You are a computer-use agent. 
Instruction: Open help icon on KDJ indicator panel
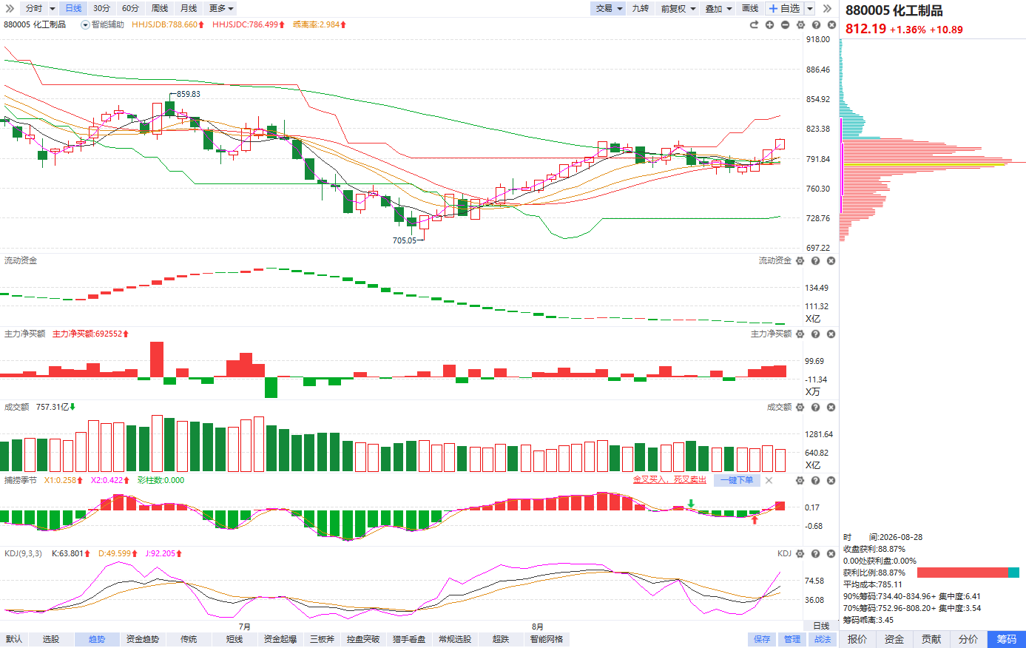click(815, 553)
